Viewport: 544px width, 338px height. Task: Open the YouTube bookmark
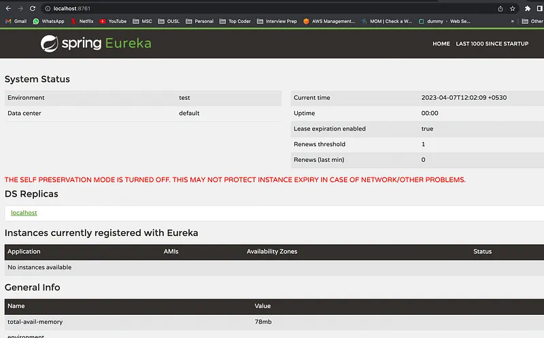(x=113, y=21)
